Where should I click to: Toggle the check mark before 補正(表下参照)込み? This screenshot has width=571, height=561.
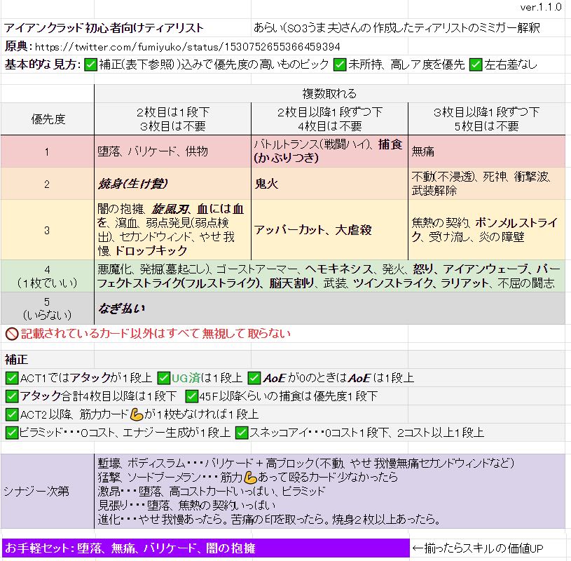click(x=90, y=65)
